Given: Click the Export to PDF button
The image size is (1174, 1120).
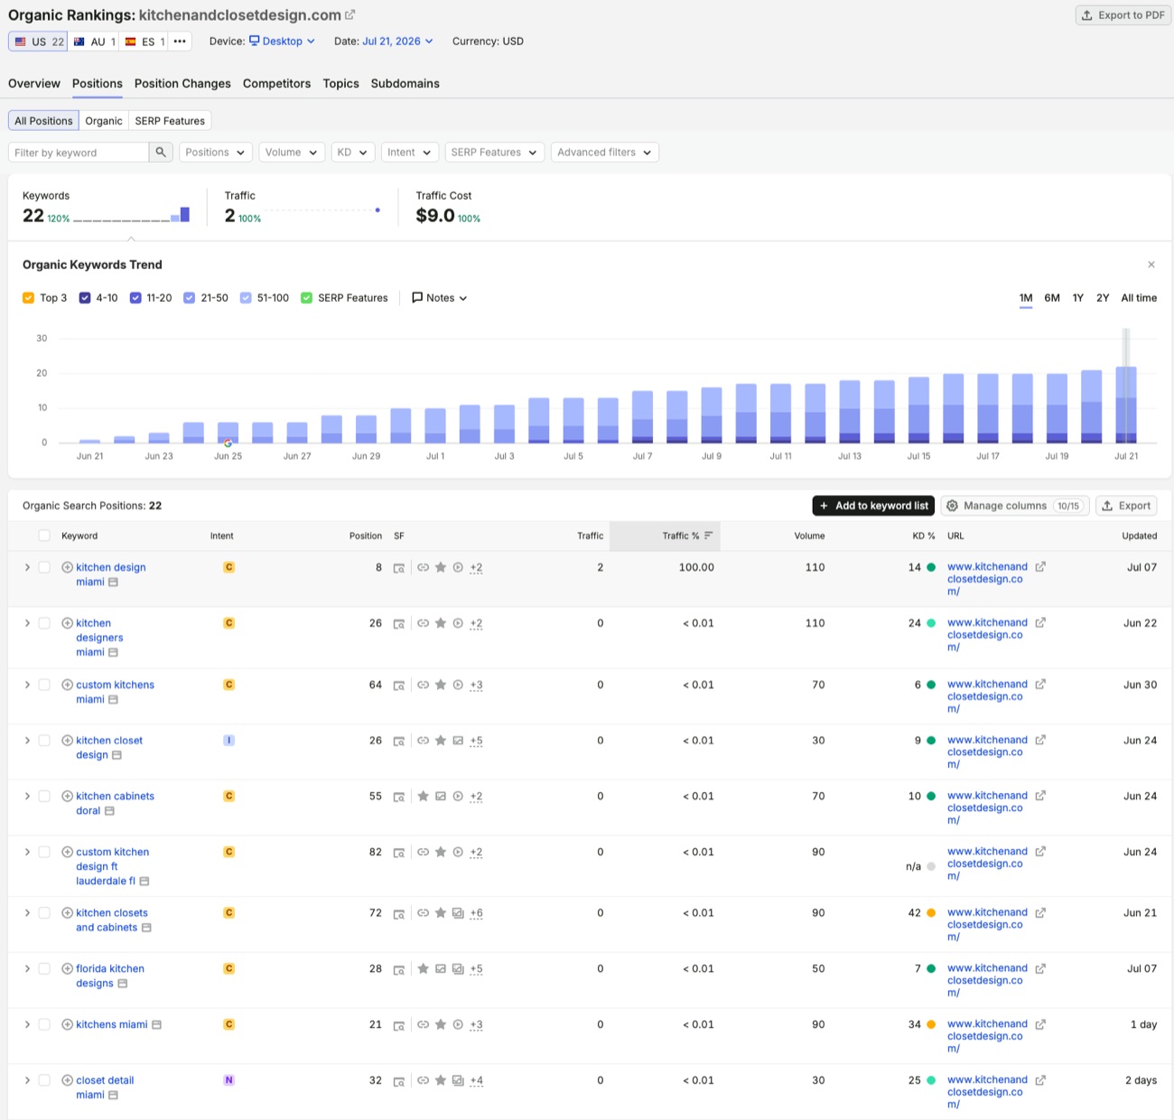Looking at the screenshot, I should pos(1123,15).
